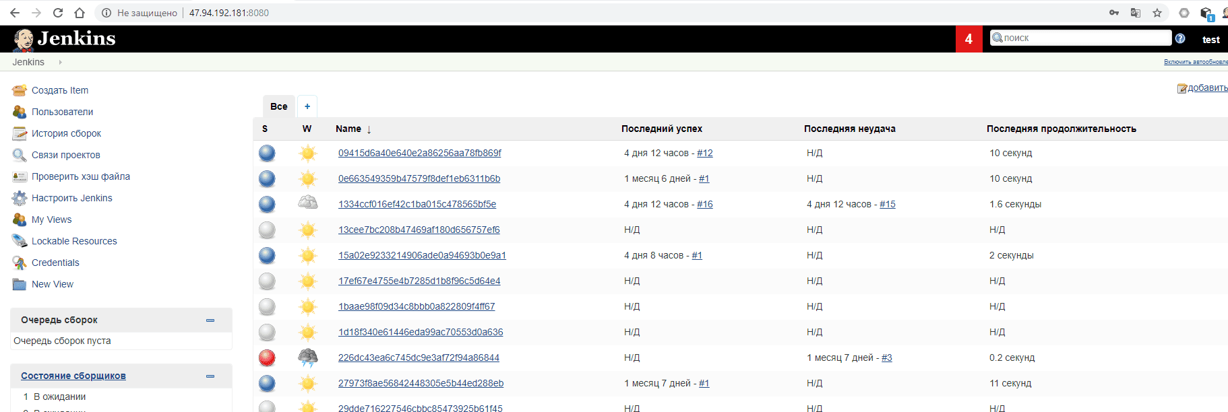Click blue status ball of 09415d6a40e640e2a86256aa78fb869f
Image resolution: width=1228 pixels, height=412 pixels.
coord(267,153)
